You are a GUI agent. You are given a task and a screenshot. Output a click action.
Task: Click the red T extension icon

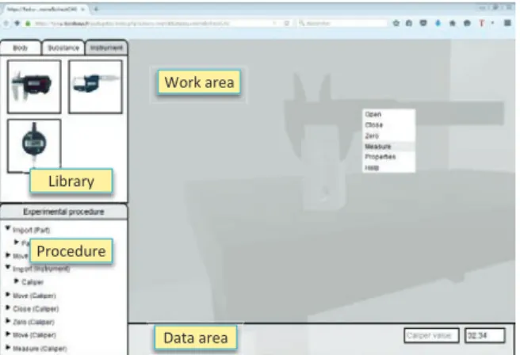click(x=482, y=23)
